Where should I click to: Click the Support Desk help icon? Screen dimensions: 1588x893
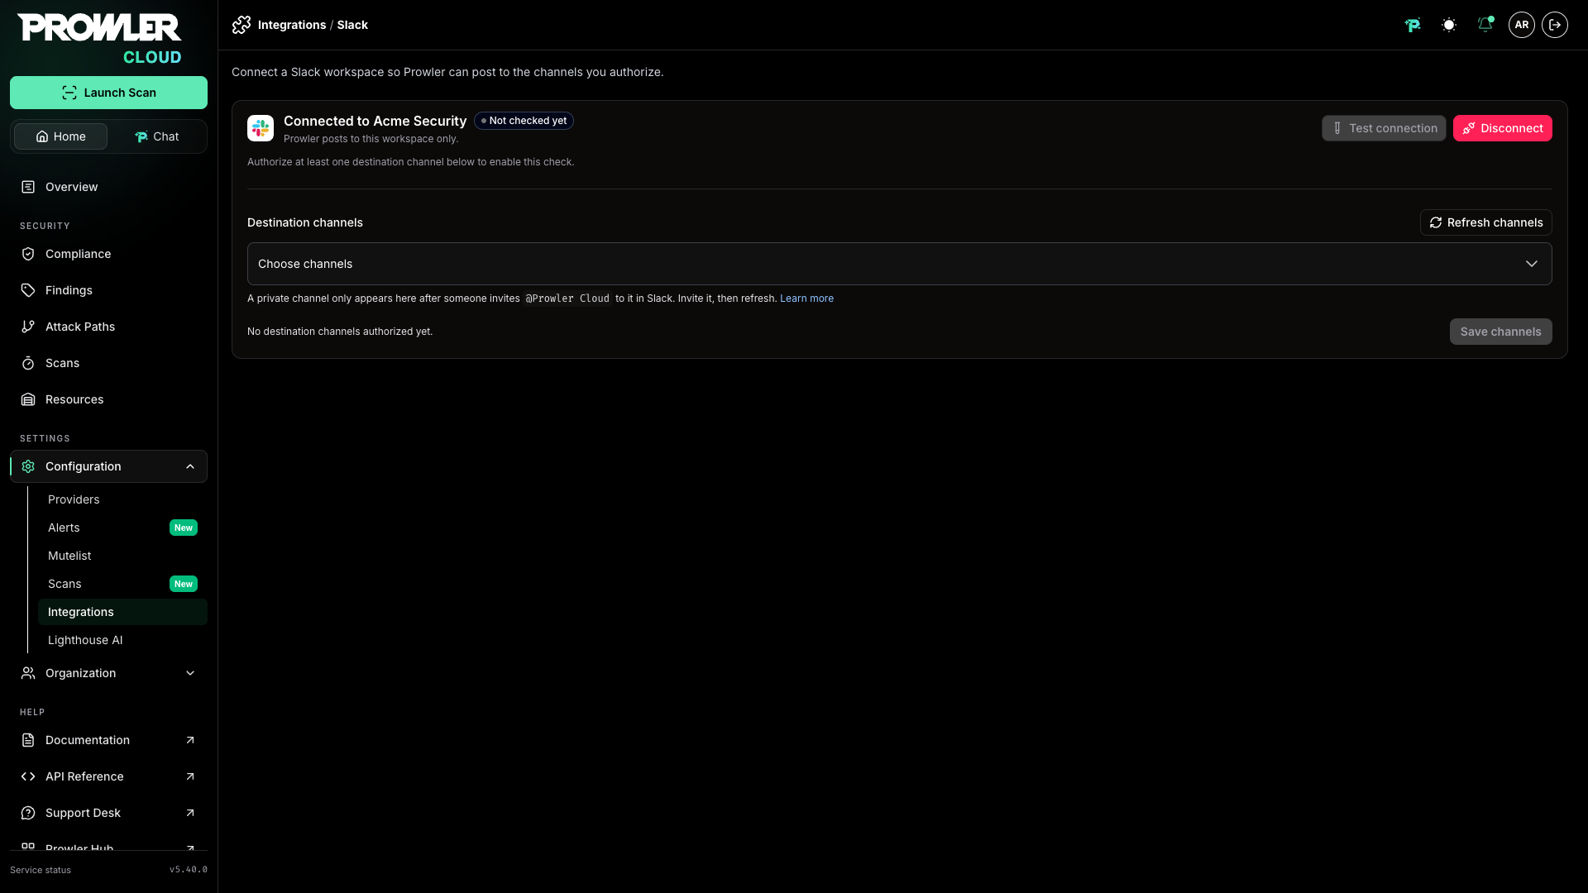point(28,813)
